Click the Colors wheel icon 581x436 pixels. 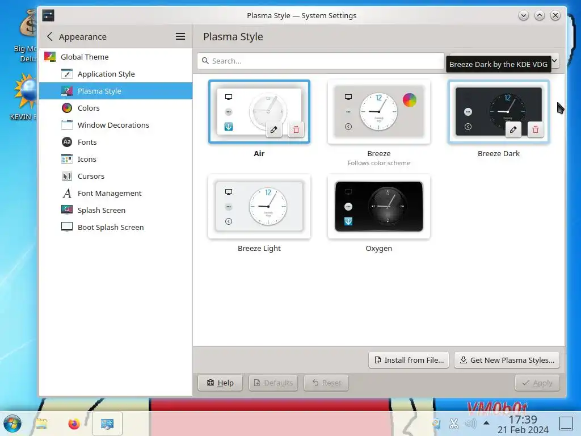tap(67, 108)
